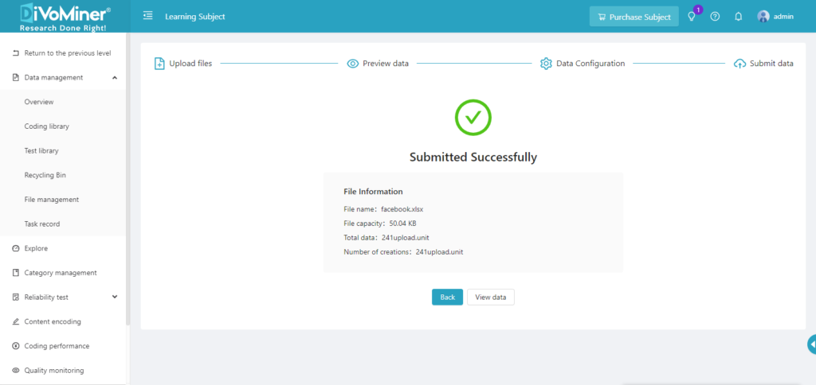Click the Number of creations line
The width and height of the screenshot is (816, 385).
coord(403,252)
